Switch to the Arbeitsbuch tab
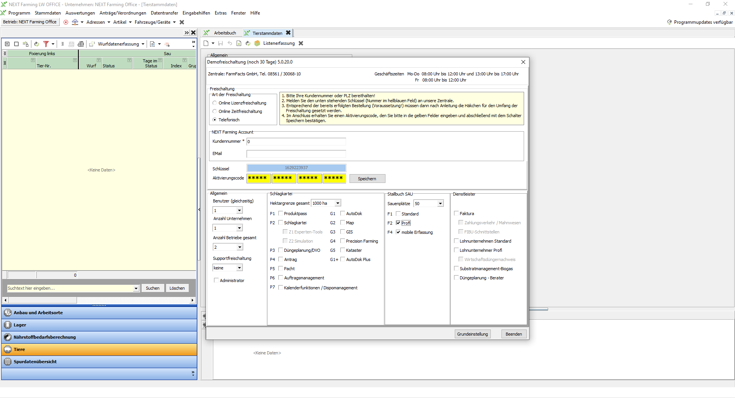 point(225,33)
